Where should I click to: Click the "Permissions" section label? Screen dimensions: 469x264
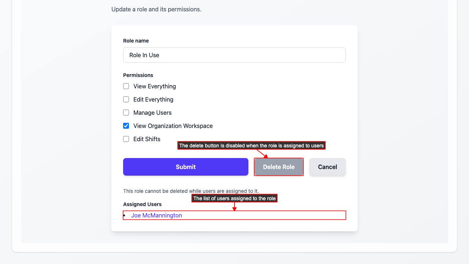coord(138,75)
